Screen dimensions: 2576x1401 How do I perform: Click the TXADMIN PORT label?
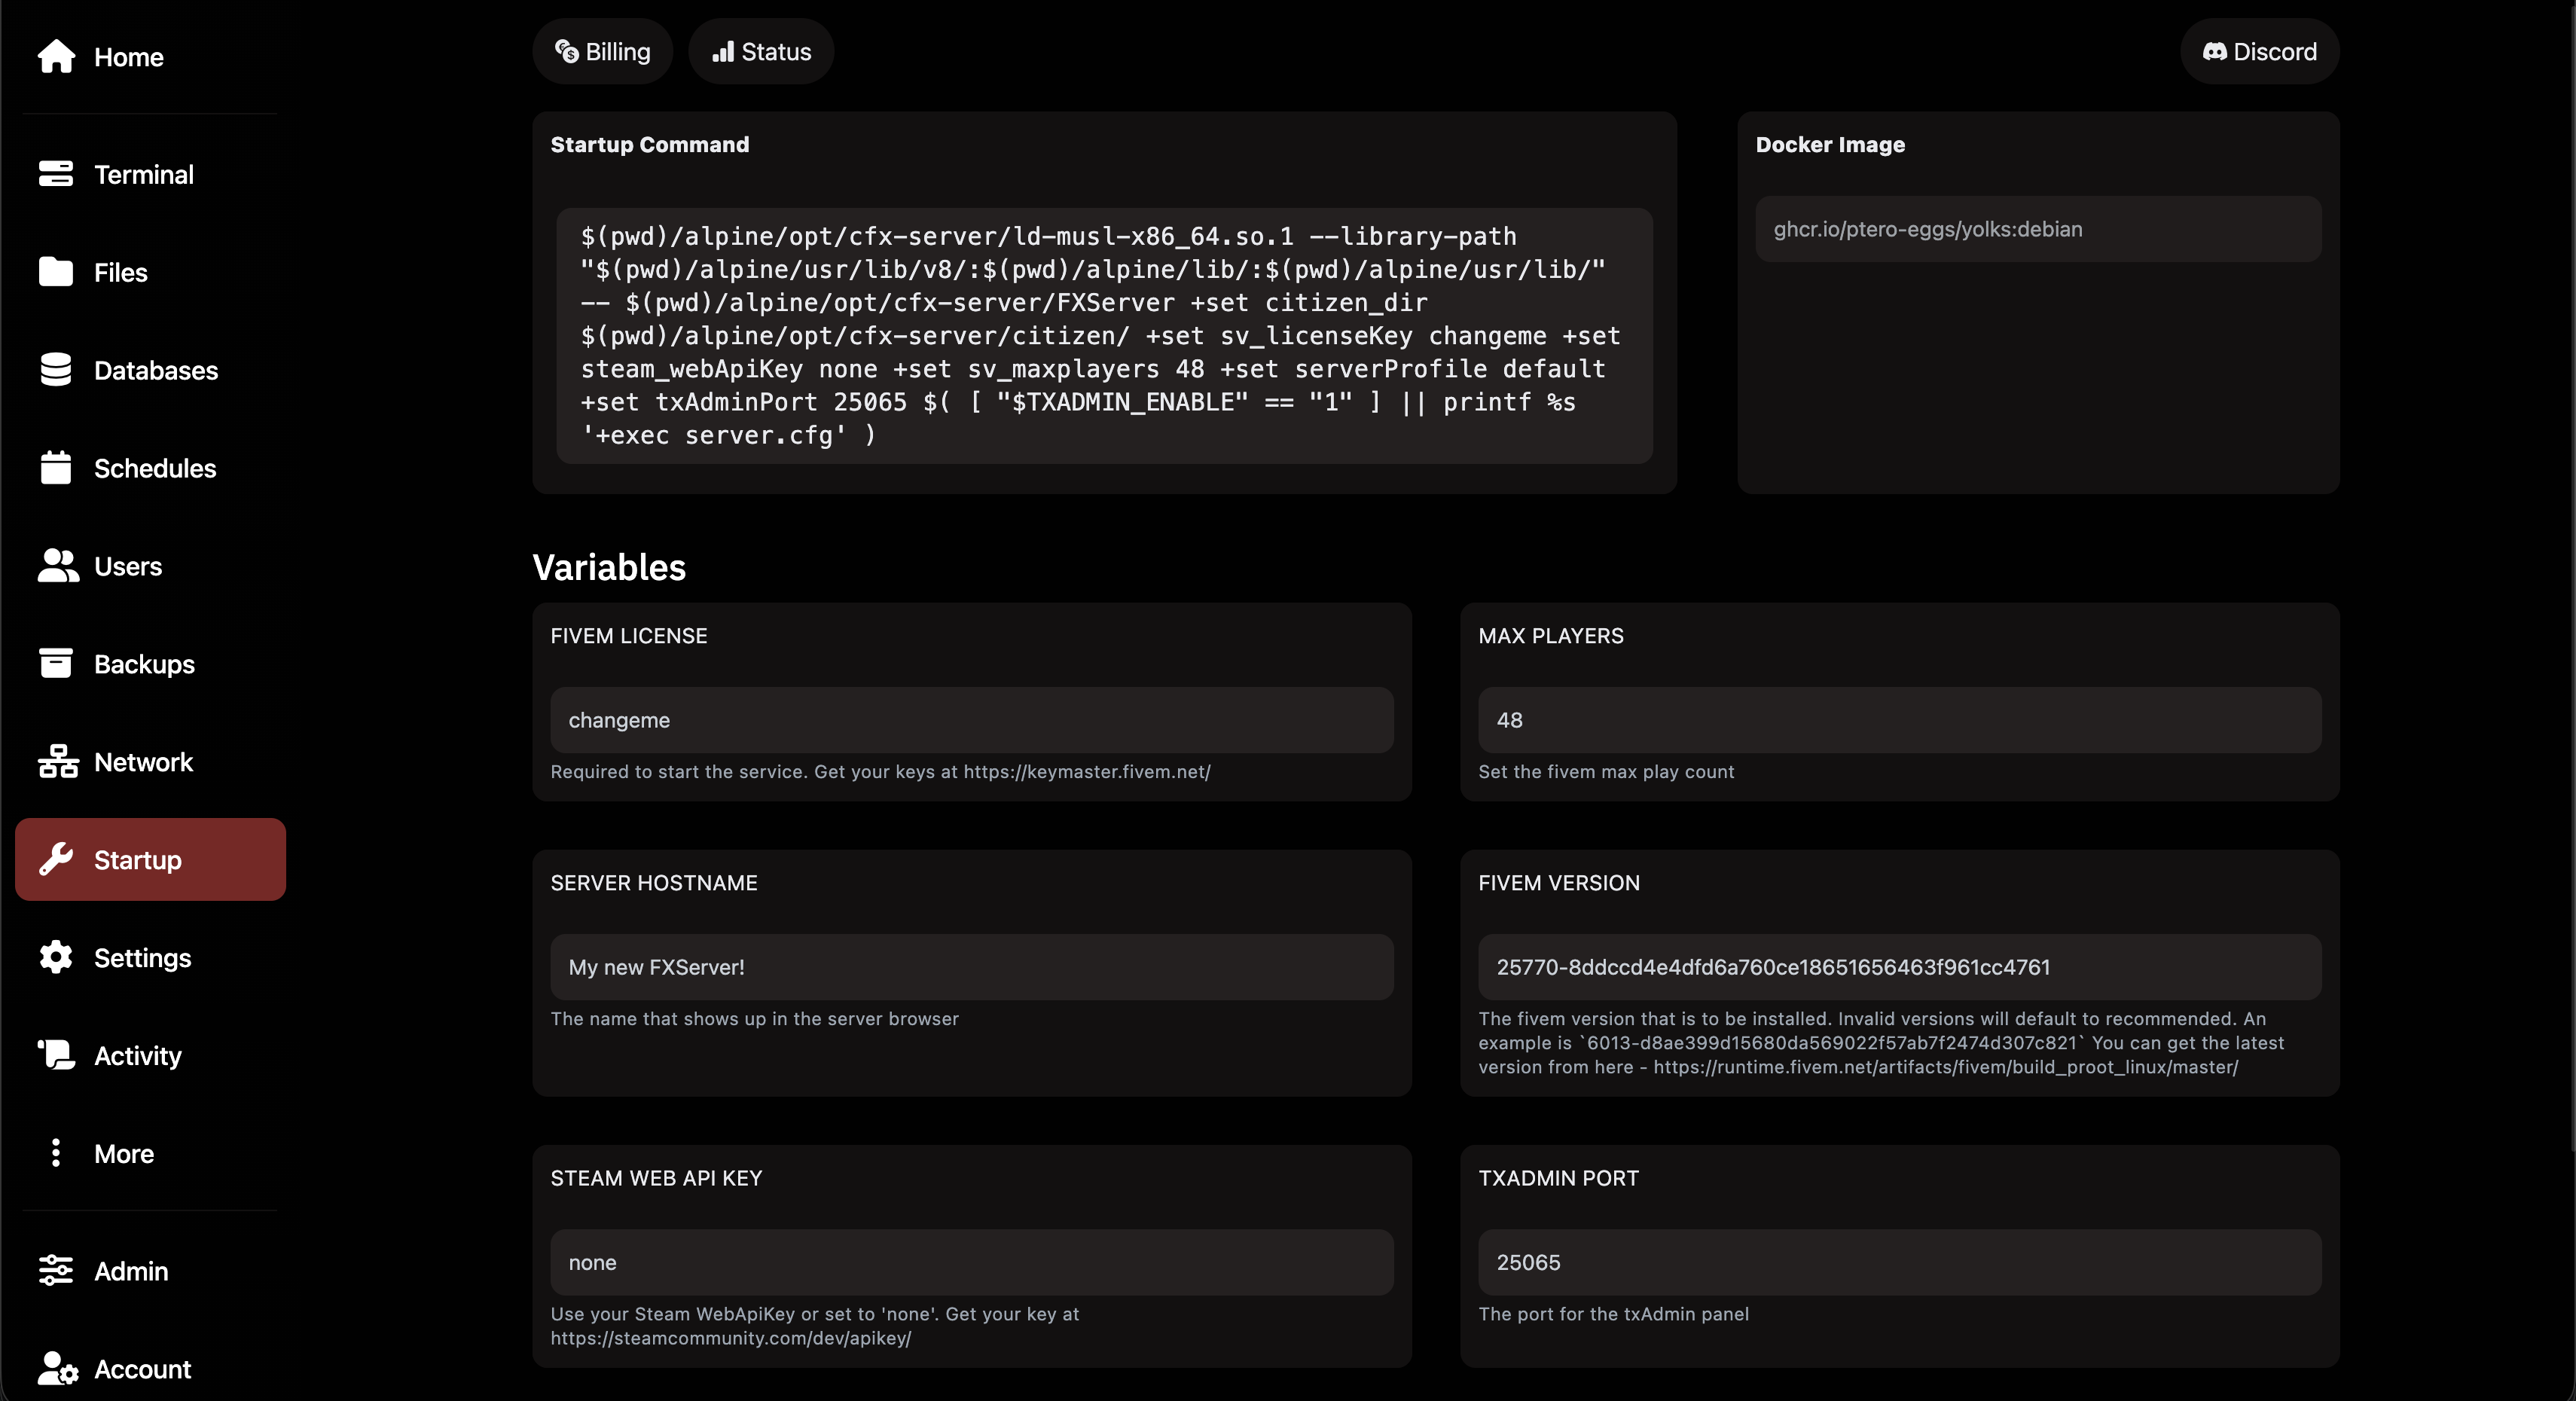click(x=1559, y=1178)
